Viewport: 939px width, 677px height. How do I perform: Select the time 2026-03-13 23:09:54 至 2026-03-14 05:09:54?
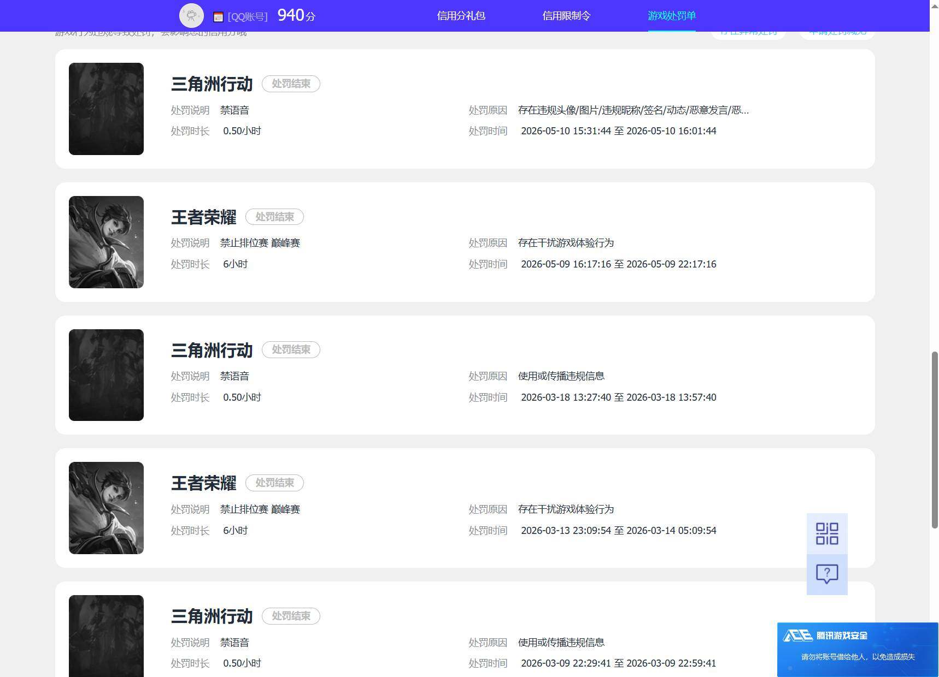pyautogui.click(x=618, y=531)
